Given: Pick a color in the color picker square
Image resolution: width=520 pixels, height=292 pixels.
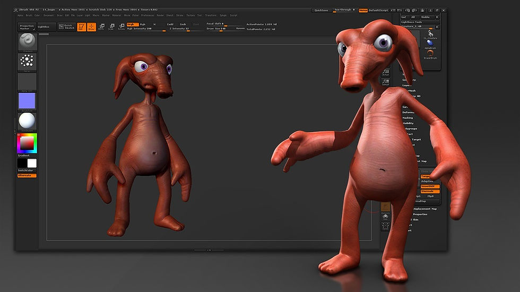Looking at the screenshot, I should pyautogui.click(x=27, y=143).
